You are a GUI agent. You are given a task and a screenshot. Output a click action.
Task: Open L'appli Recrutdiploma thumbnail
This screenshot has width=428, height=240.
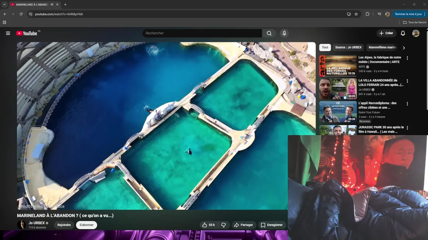tap(338, 112)
